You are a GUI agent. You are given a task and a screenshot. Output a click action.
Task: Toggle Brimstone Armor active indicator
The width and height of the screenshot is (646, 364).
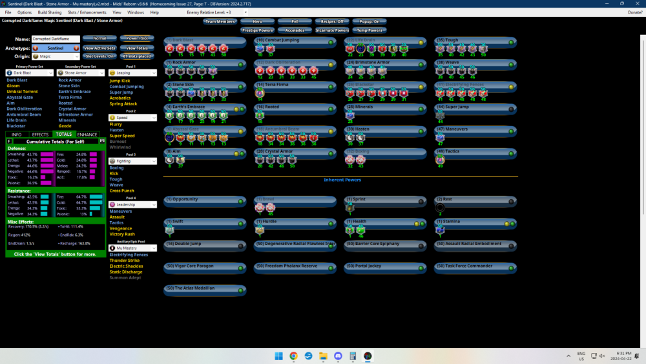click(421, 65)
